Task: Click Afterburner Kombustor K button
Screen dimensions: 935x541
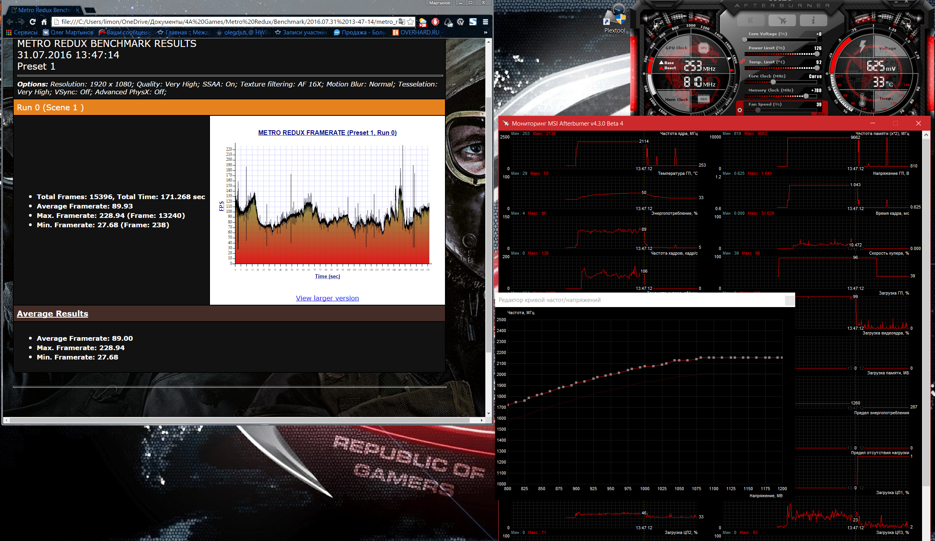Action: pyautogui.click(x=751, y=20)
